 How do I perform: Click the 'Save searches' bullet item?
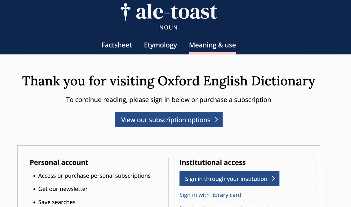(57, 202)
